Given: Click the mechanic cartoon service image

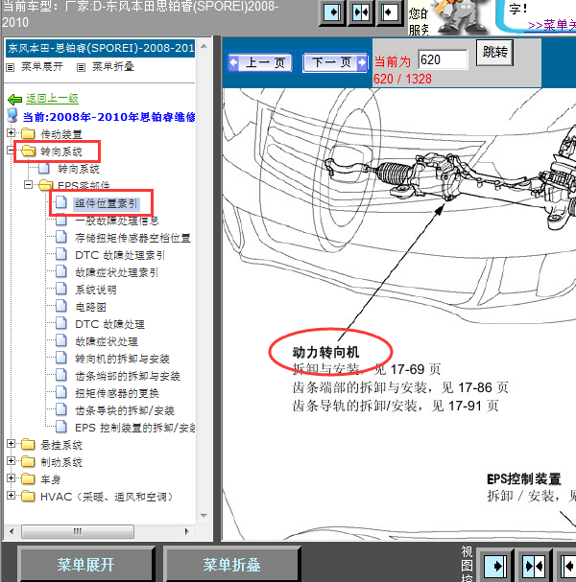Looking at the screenshot, I should [460, 17].
